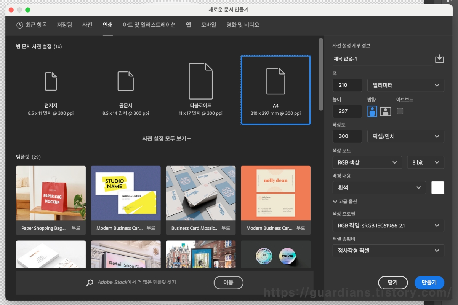Click the clock icon next to 최근 항목
This screenshot has height=305, width=458.
[x=20, y=25]
